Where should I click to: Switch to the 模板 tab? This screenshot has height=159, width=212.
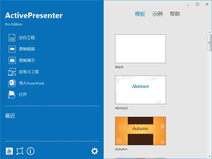(140, 14)
